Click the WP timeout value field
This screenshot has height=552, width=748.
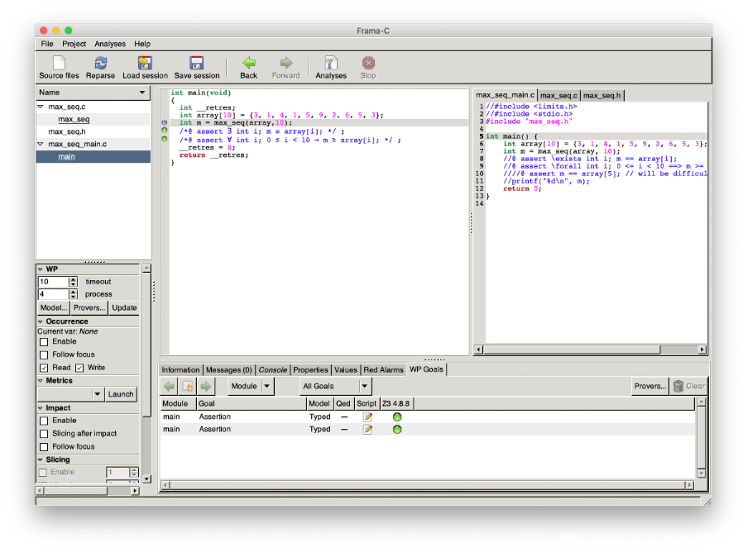[x=54, y=282]
